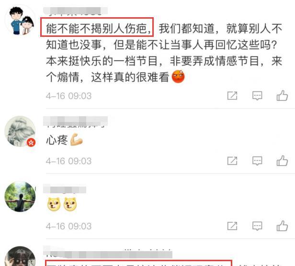
Task: Tap blurred username above doge emojis
Action: (65, 189)
